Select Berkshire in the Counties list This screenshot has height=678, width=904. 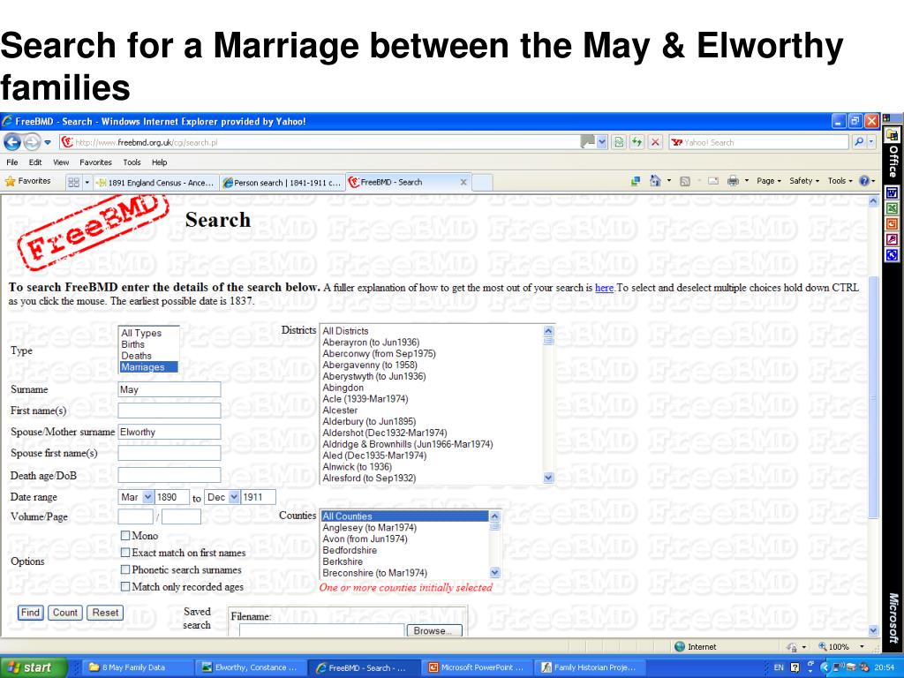click(404, 561)
